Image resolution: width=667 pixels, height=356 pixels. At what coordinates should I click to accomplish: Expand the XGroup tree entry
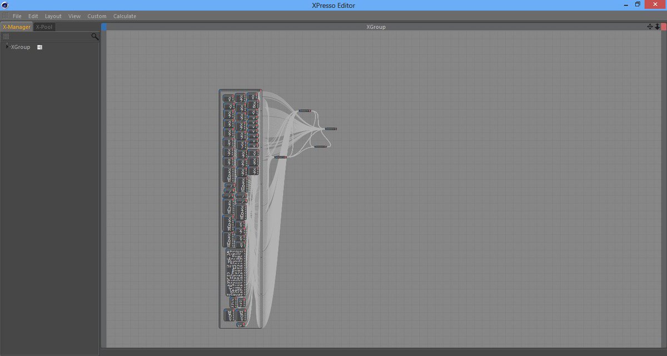7,47
